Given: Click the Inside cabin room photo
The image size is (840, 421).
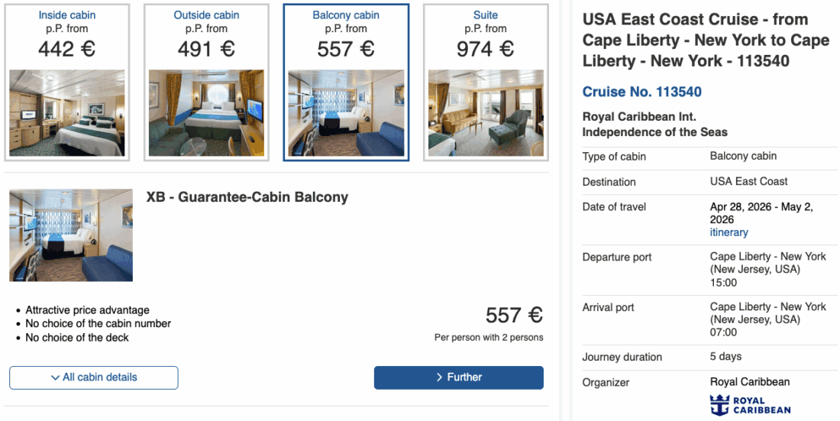Looking at the screenshot, I should 67,113.
